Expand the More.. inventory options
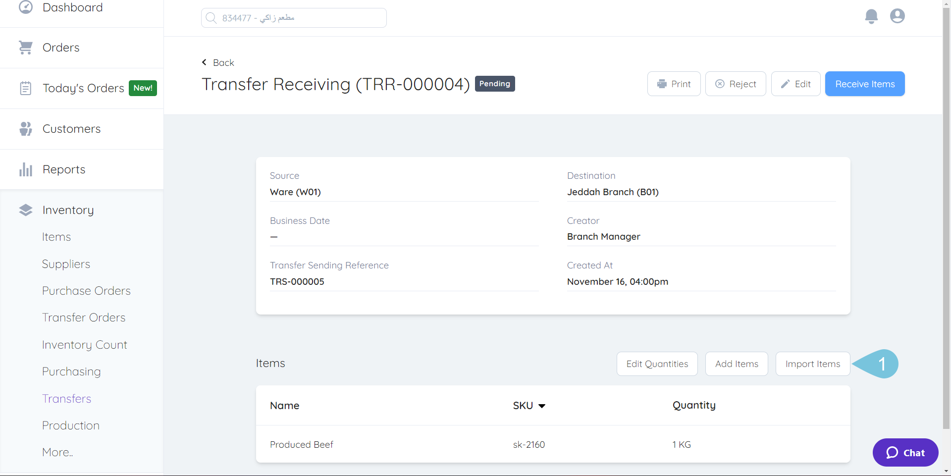The width and height of the screenshot is (951, 476). pos(57,452)
